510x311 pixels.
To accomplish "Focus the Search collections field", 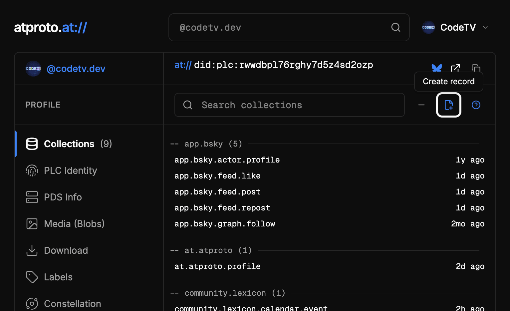I will point(290,105).
